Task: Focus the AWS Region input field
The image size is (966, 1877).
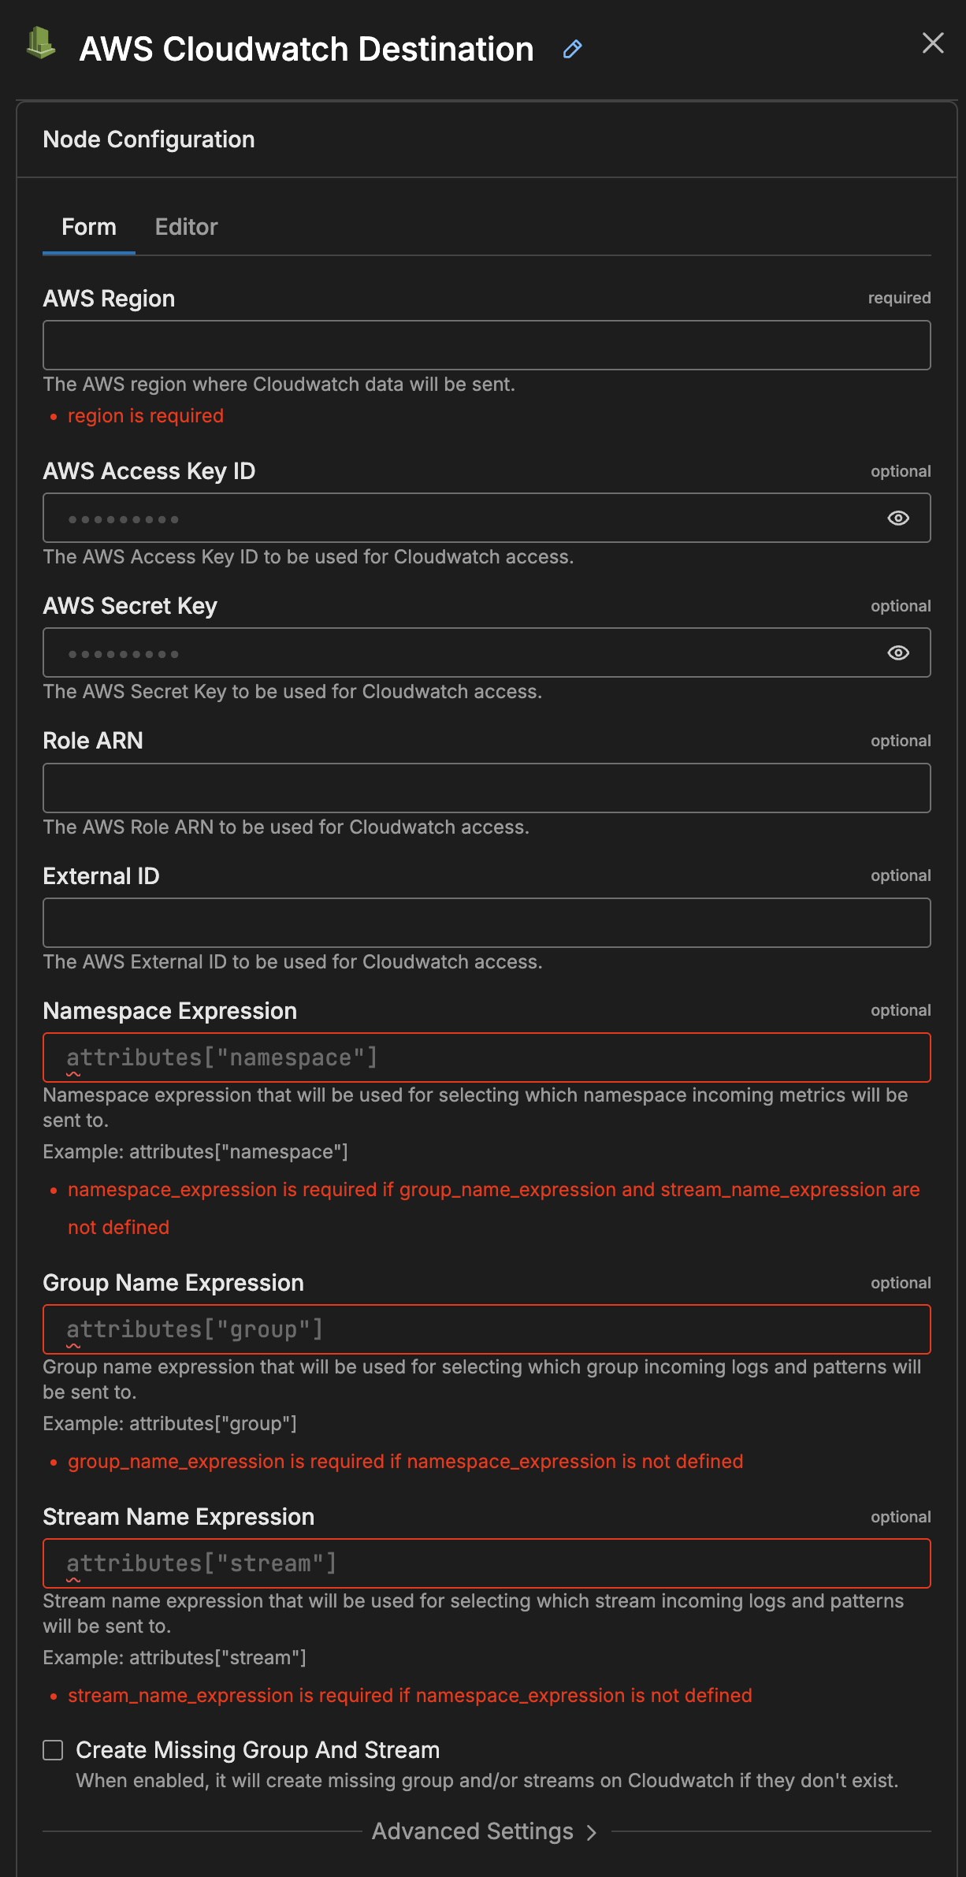Action: tap(486, 345)
